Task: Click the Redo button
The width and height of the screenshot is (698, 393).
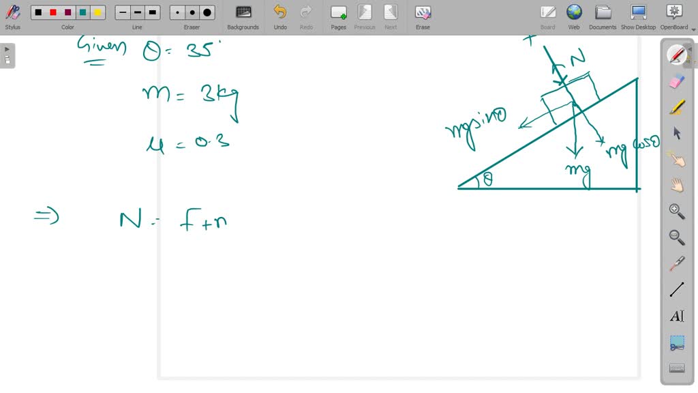Action: (x=306, y=17)
